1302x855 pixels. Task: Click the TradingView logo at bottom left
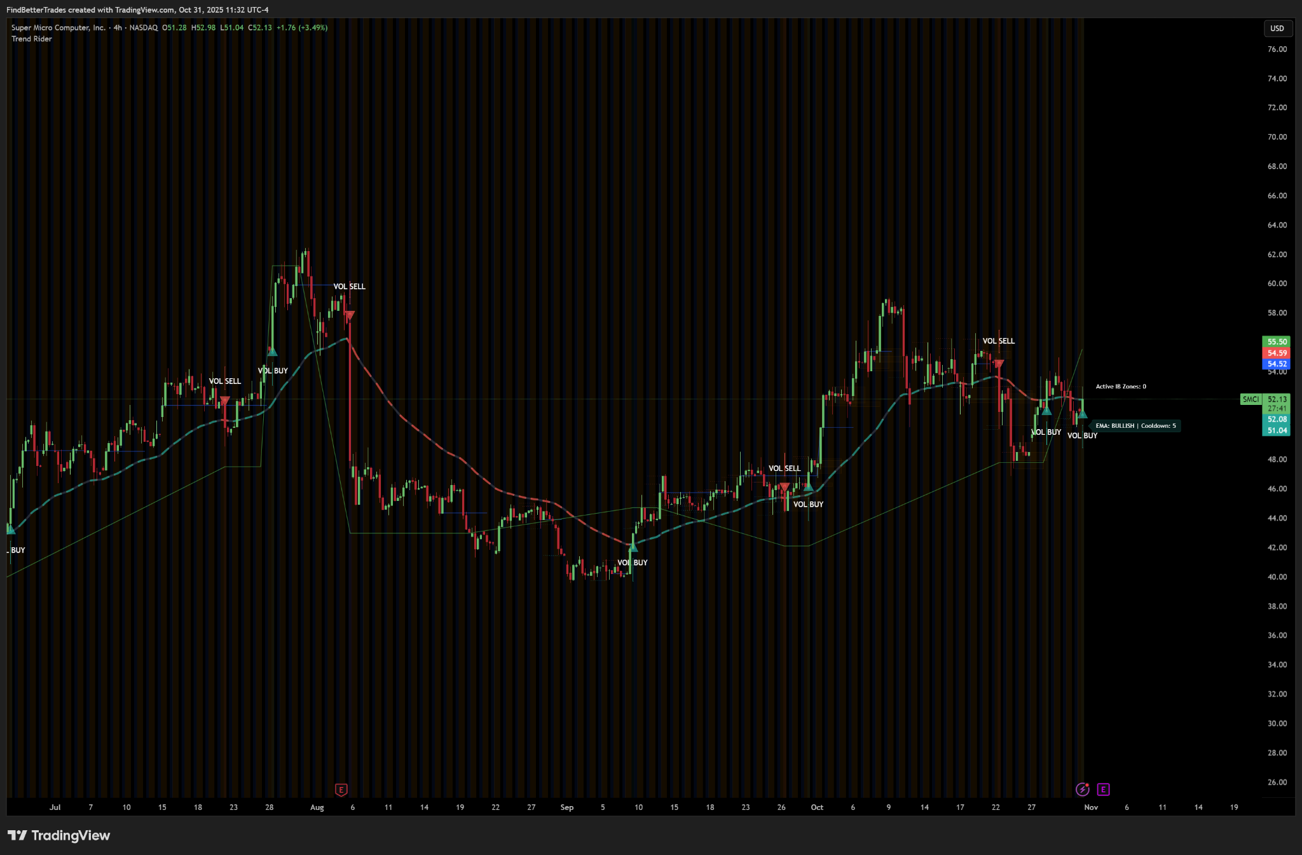[58, 835]
